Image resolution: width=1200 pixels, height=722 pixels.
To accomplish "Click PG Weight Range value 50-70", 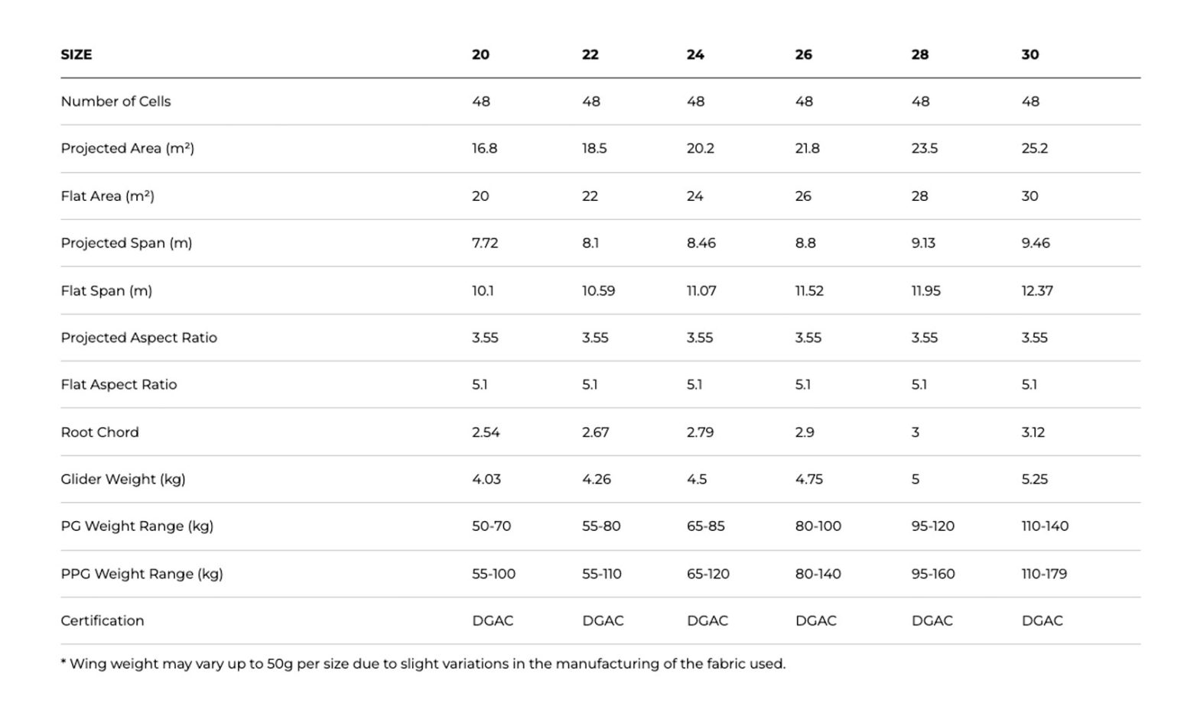I will point(491,526).
